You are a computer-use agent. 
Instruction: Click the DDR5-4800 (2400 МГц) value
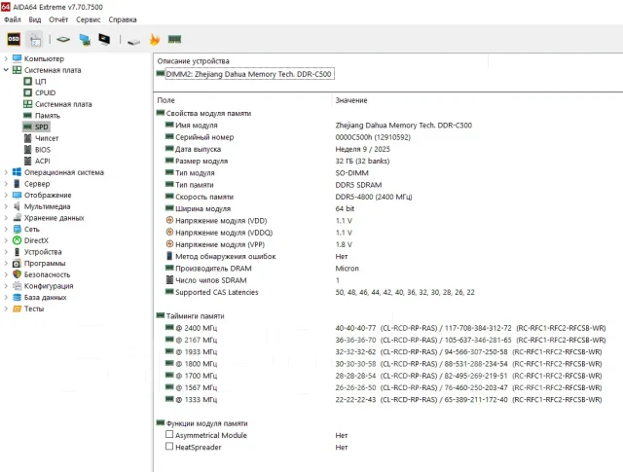(x=374, y=197)
